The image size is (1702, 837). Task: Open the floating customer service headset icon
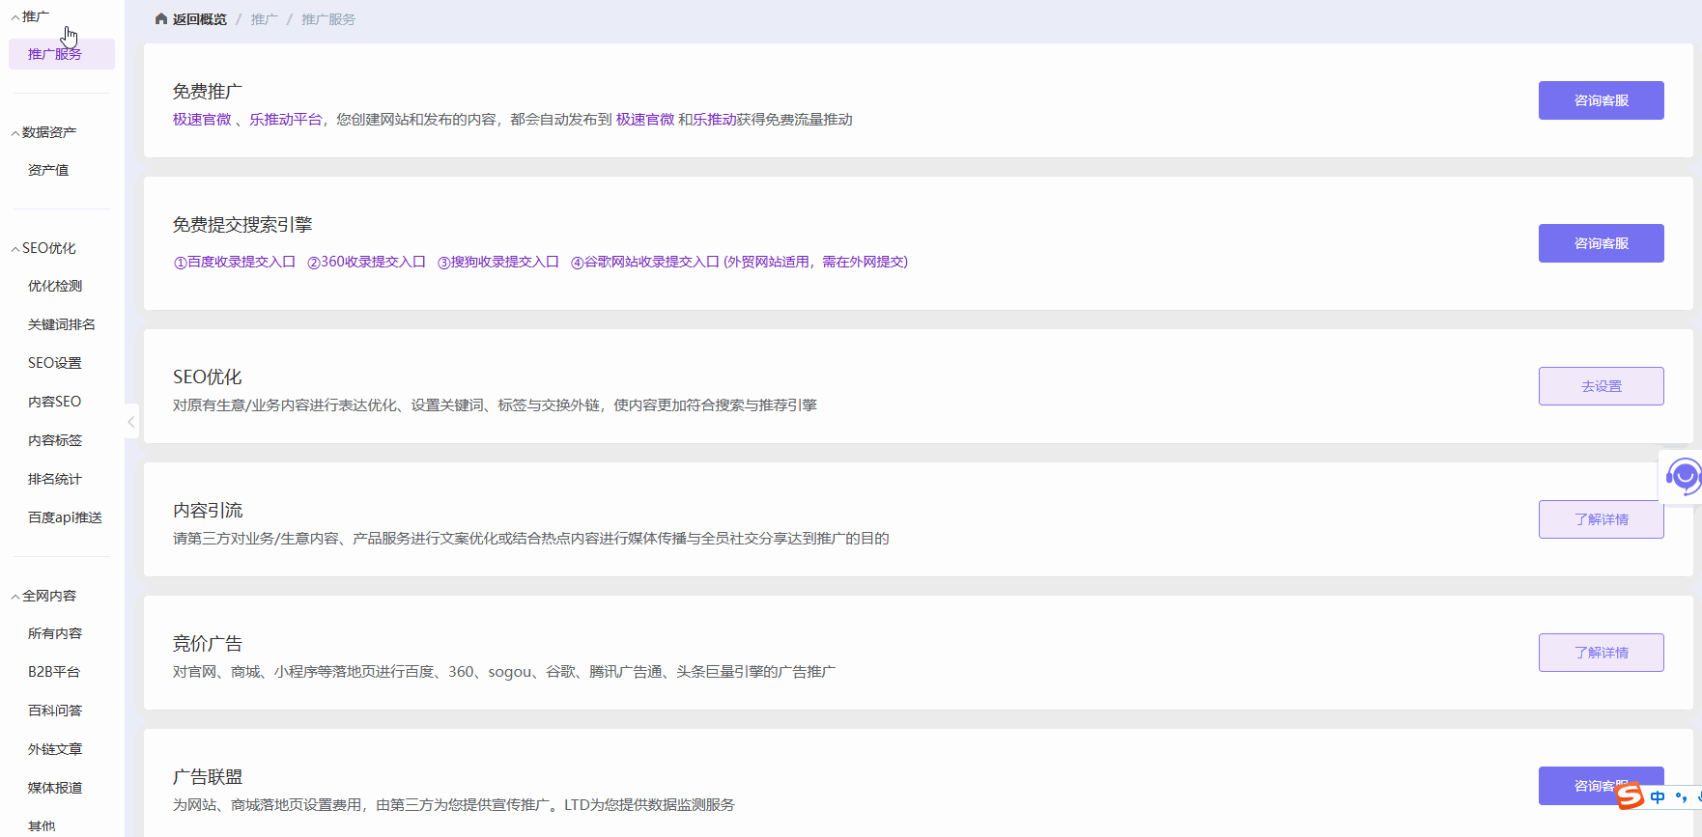(1684, 476)
